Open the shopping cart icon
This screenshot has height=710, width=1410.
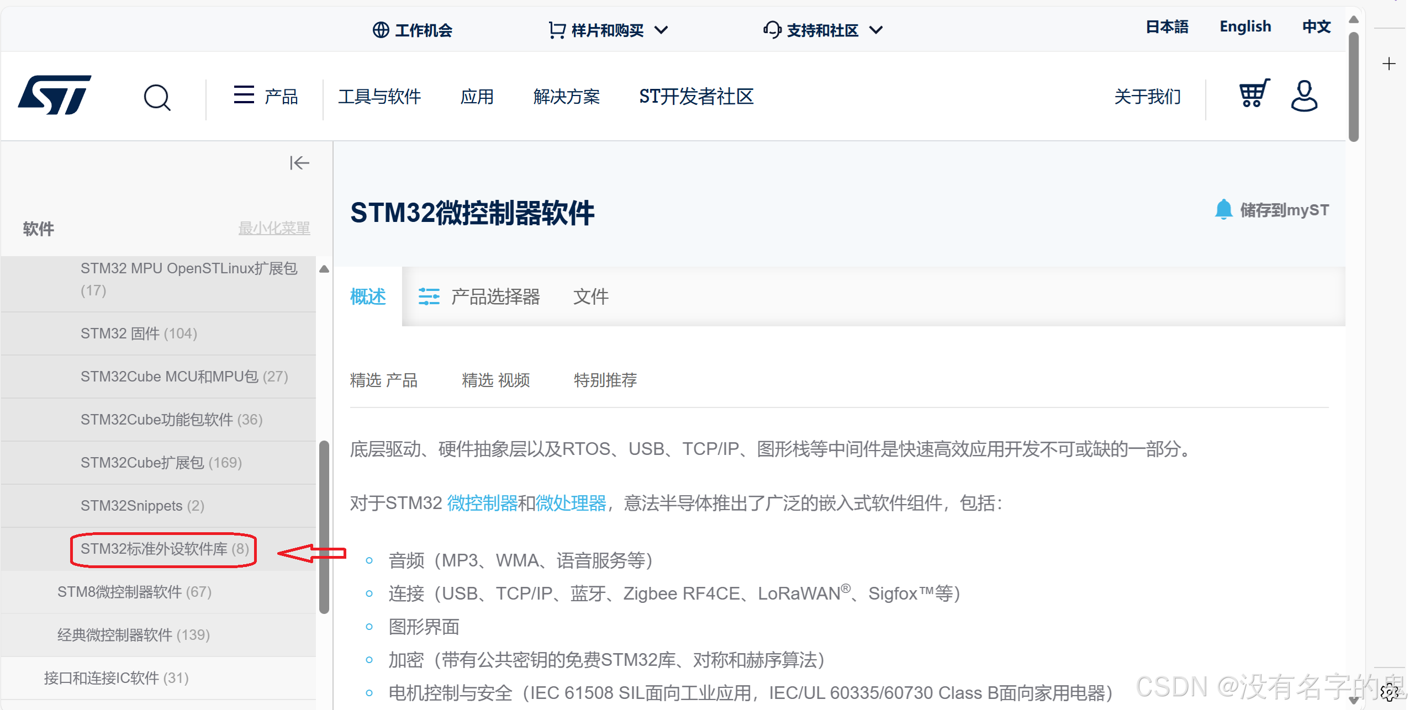[x=1254, y=93]
